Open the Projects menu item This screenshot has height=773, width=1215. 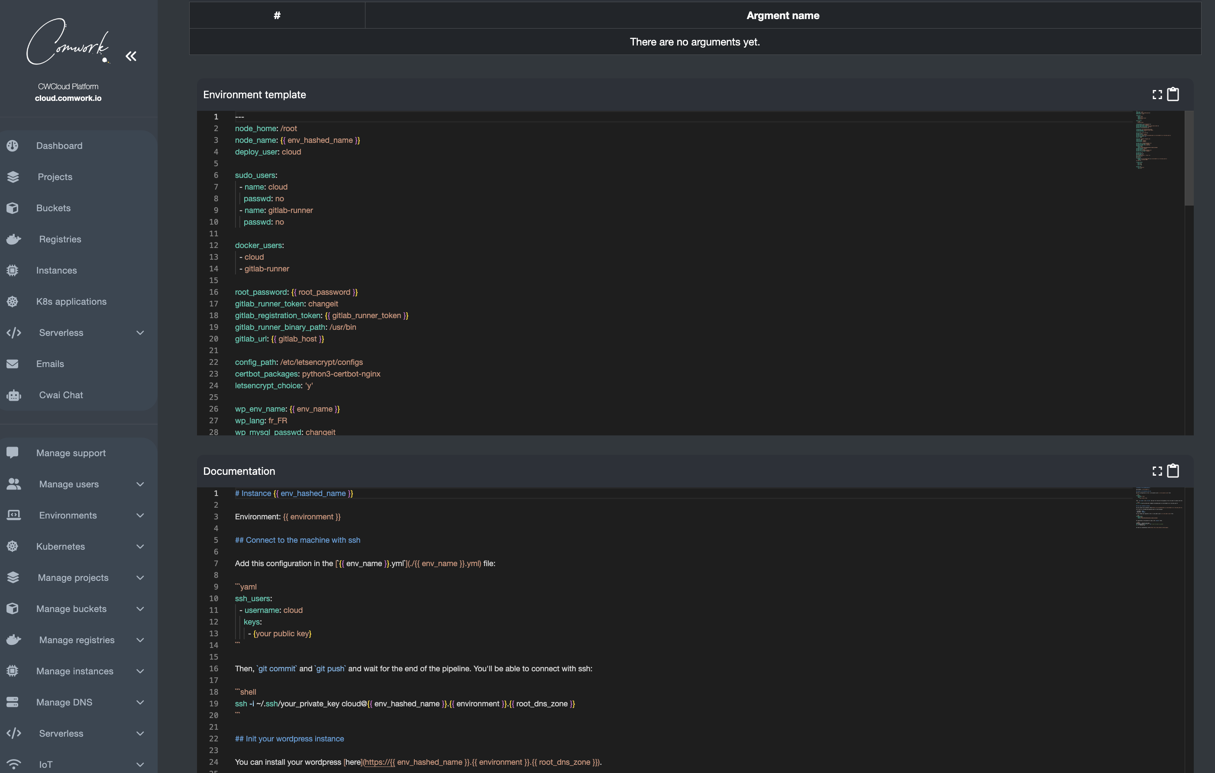tap(55, 177)
